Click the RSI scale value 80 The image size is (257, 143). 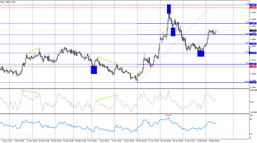pyautogui.click(x=251, y=119)
